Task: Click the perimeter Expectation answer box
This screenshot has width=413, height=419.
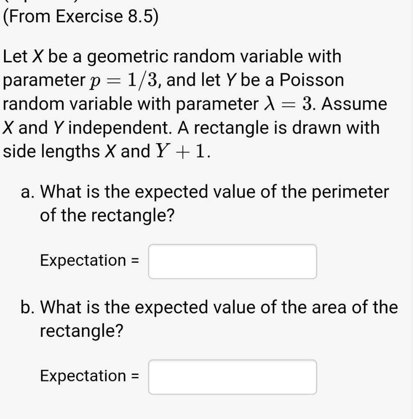Action: tap(232, 261)
